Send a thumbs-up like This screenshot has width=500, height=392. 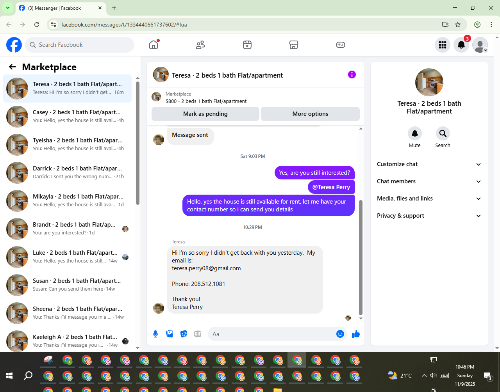pyautogui.click(x=356, y=334)
